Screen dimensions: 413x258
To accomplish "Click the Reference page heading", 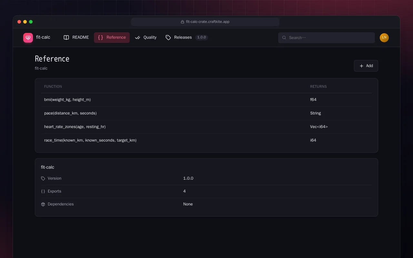I will coord(52,59).
